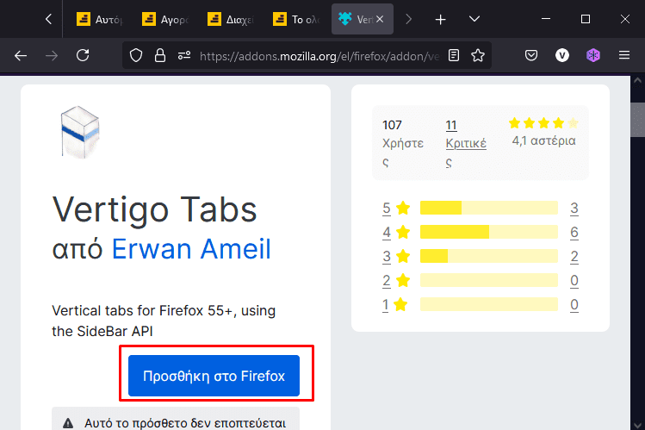Screen dimensions: 645x430
Task: Click the warning triangle icon in notice
Action: click(68, 423)
